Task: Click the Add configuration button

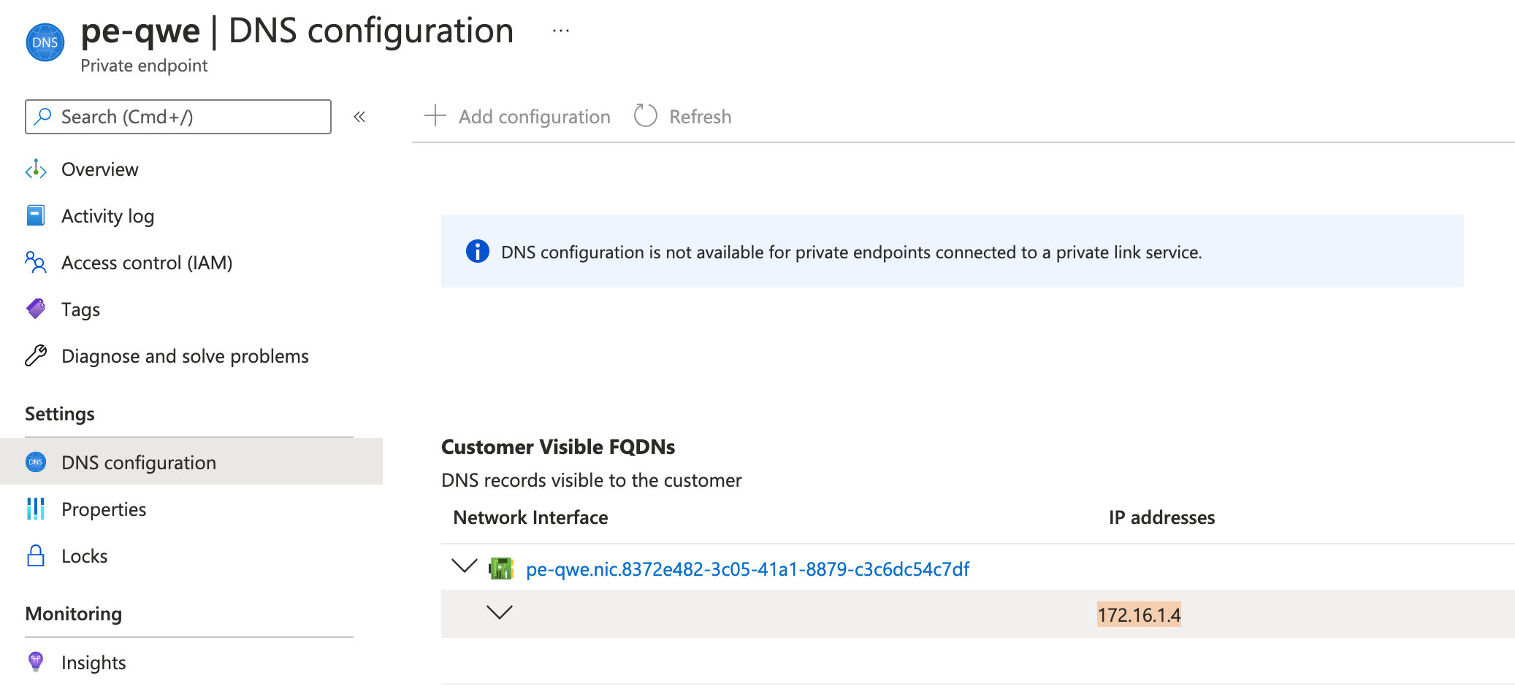Action: coord(516,115)
